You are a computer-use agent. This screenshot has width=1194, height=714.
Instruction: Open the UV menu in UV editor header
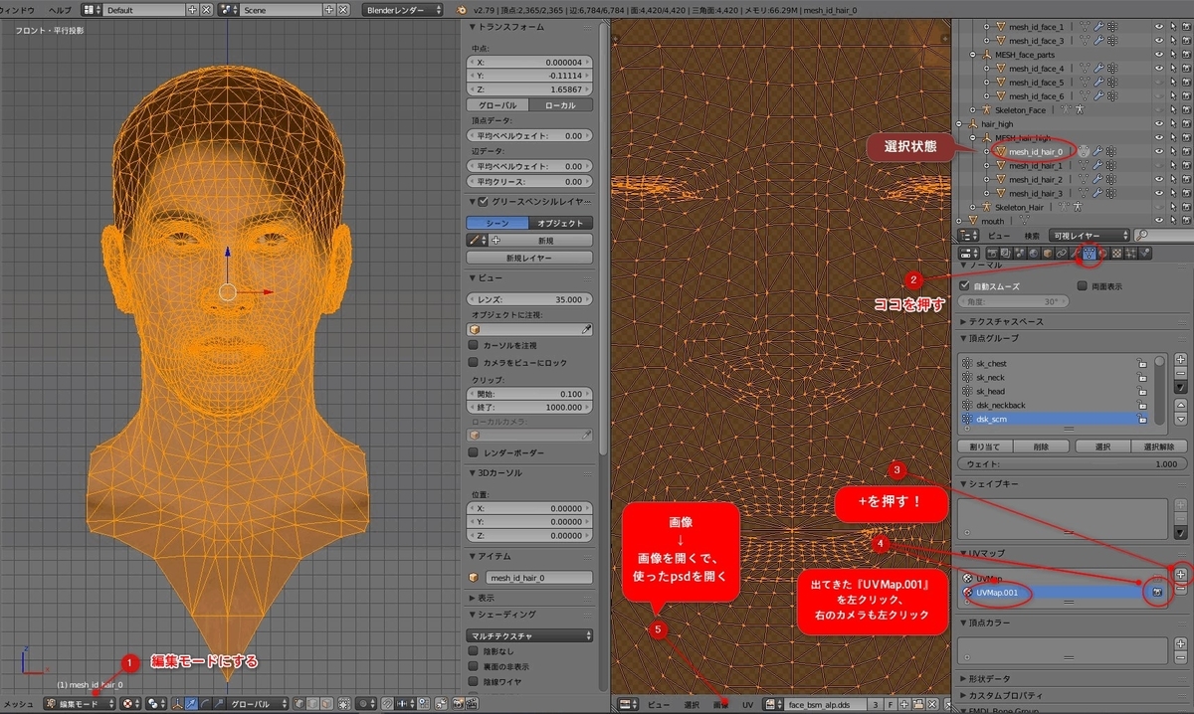click(747, 704)
